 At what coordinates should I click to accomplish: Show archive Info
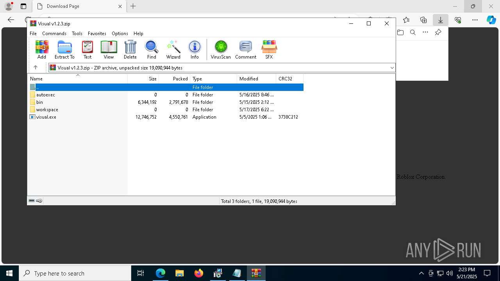tap(195, 50)
